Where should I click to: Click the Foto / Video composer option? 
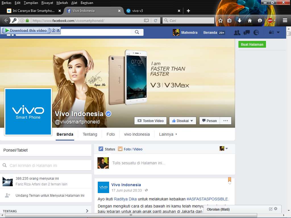pos(130,149)
